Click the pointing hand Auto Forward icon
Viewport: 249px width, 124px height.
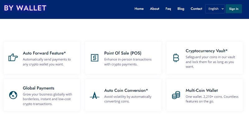(x=13, y=58)
